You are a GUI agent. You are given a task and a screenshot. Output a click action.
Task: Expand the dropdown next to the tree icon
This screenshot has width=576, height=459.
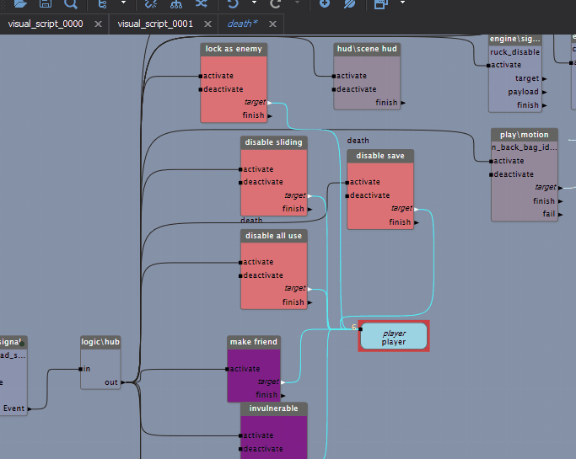pos(124,3)
